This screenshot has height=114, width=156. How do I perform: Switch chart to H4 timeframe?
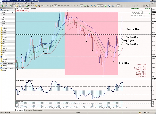click(x=68, y=6)
